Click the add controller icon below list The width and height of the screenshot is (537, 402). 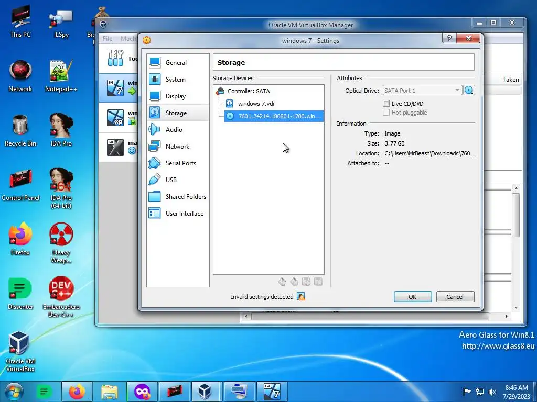[x=282, y=282]
